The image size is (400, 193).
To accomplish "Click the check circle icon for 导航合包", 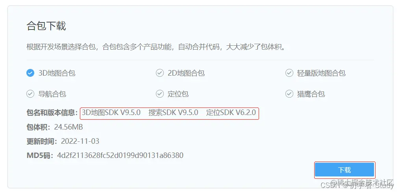I will pos(30,94).
